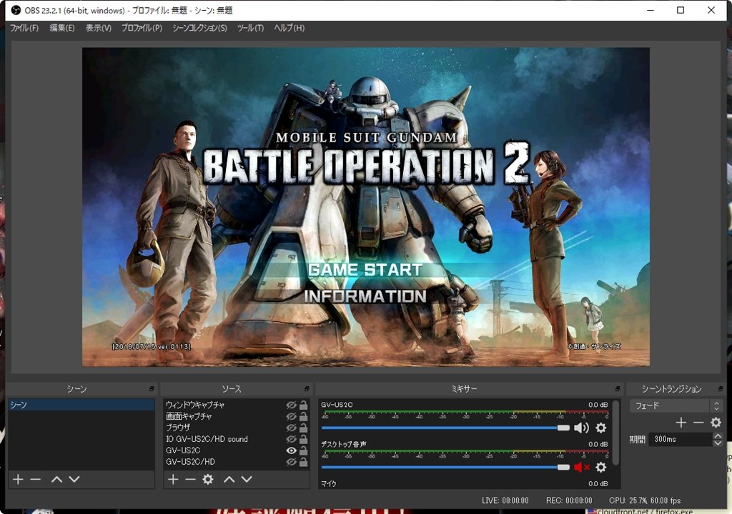732x514 pixels.
Task: Open GV-US2C mixer settings gear
Action: point(600,428)
